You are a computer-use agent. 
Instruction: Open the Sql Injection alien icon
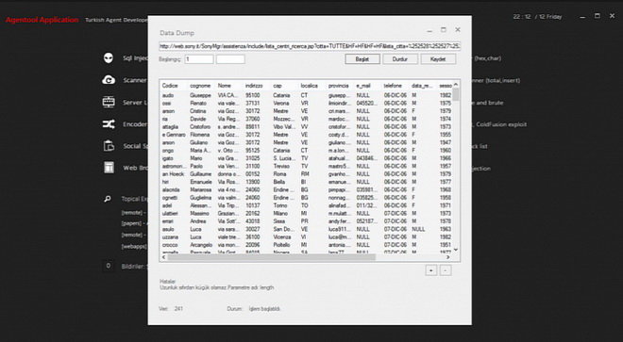[x=109, y=58]
